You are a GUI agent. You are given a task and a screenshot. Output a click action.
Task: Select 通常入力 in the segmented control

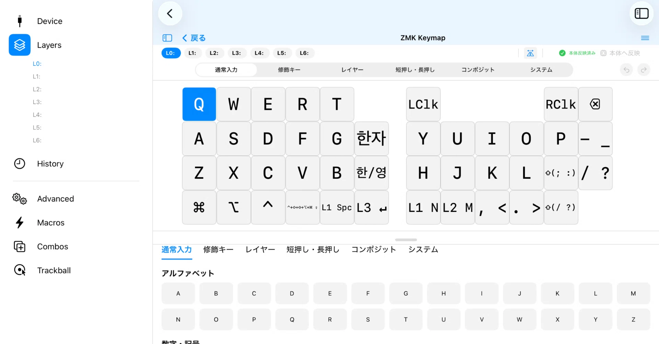coord(226,70)
